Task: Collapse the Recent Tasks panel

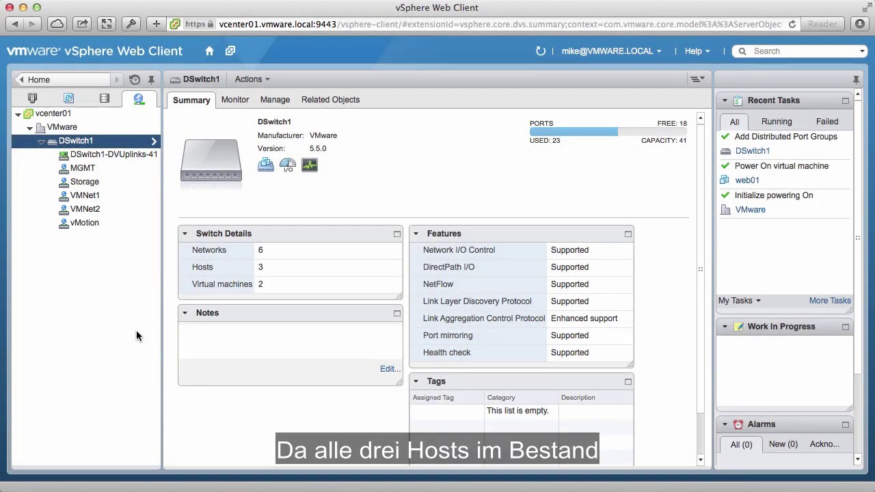Action: pos(725,100)
